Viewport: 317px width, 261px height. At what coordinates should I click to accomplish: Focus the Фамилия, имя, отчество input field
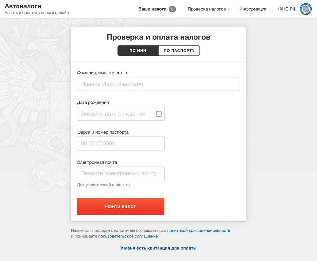pyautogui.click(x=158, y=84)
